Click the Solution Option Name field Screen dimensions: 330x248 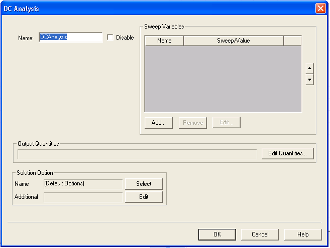coord(83,184)
